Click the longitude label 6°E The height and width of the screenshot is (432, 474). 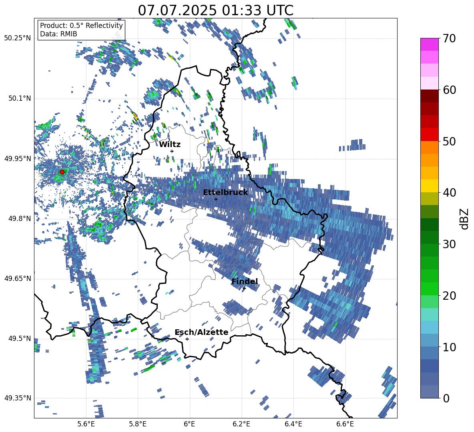point(189,424)
